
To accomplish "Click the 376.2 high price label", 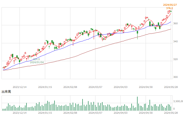I will click(x=170, y=8).
